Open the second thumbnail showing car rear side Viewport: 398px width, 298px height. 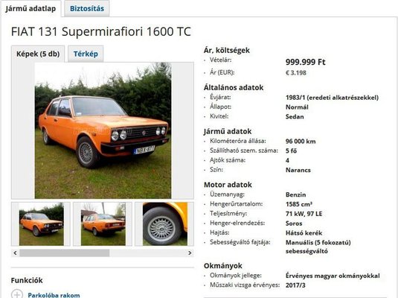[x=103, y=224]
